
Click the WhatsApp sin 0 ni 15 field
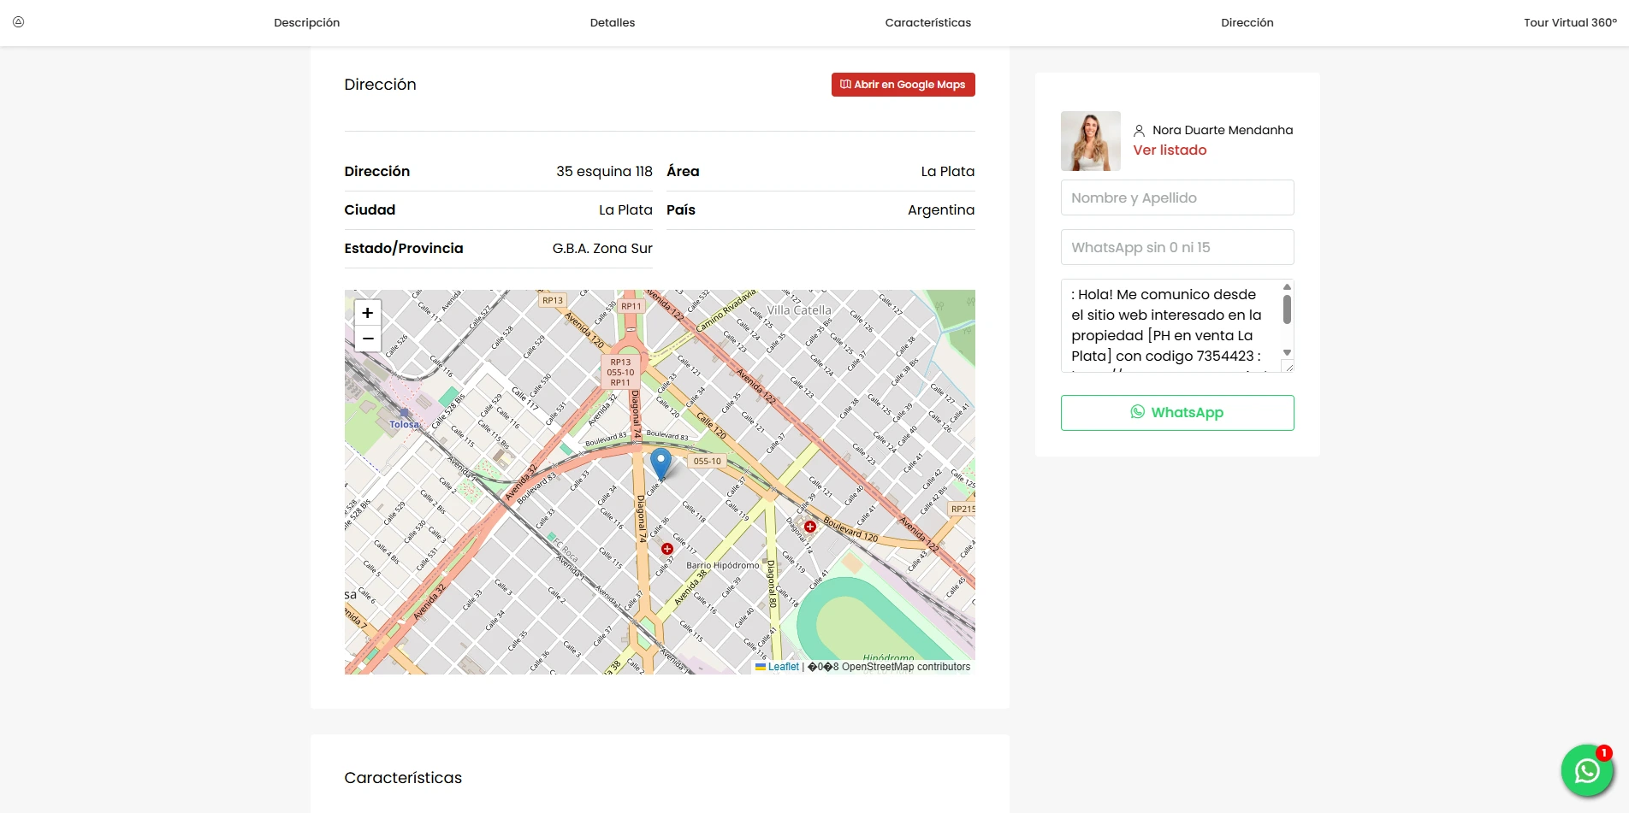[1176, 247]
